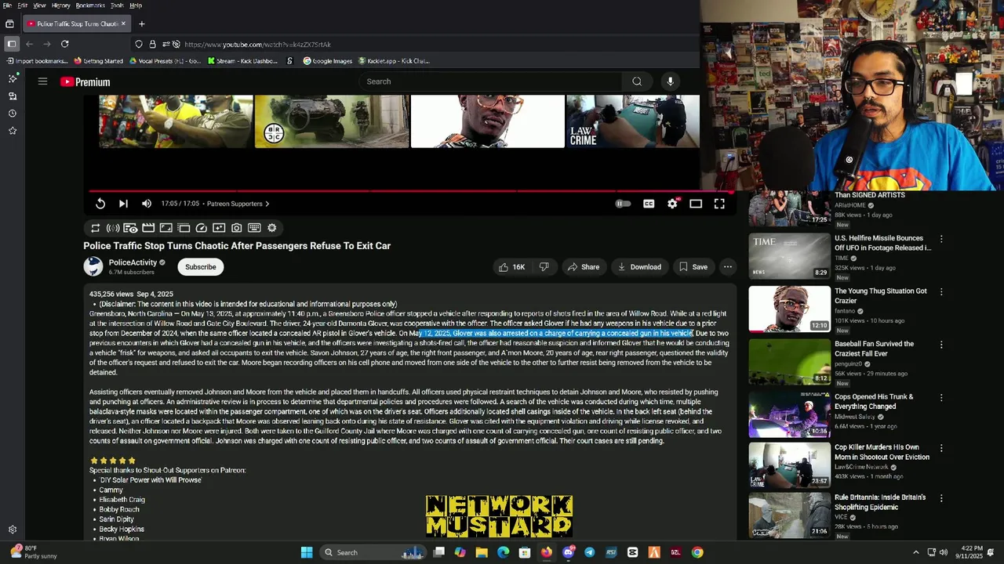1004x564 pixels.
Task: Open Getting Started bookmark
Action: coord(99,61)
